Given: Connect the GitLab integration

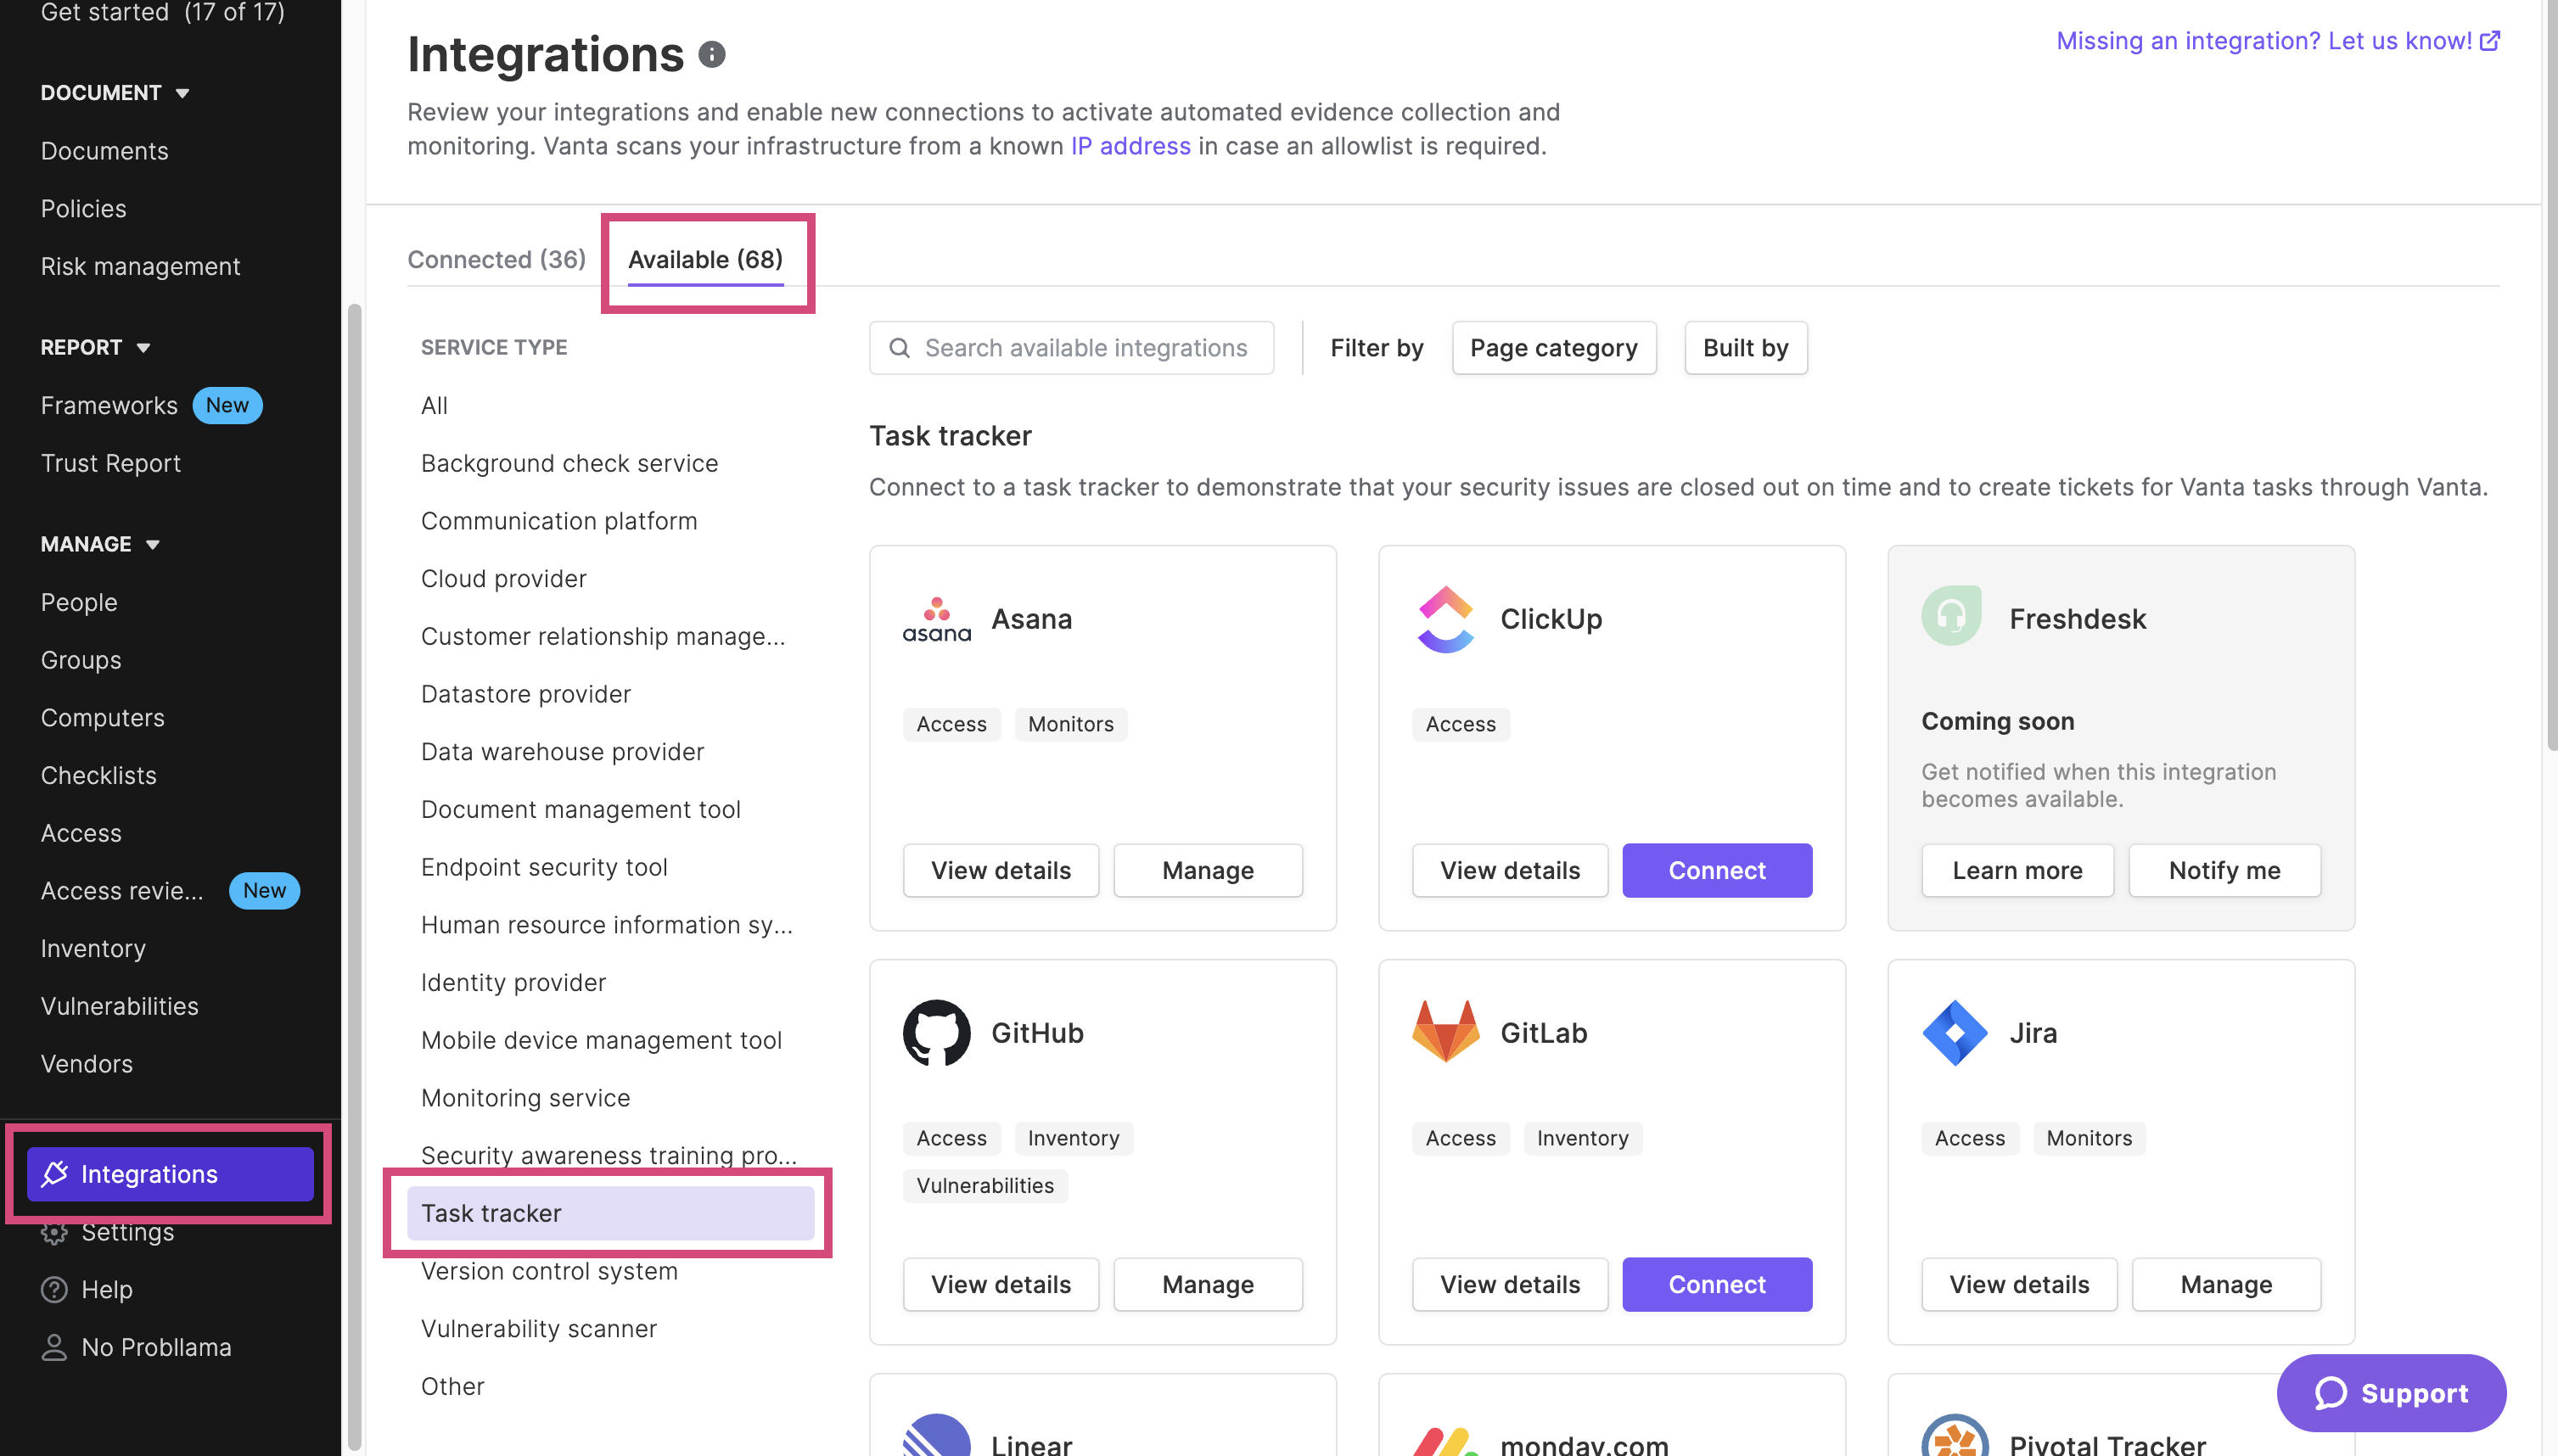Looking at the screenshot, I should (1716, 1285).
